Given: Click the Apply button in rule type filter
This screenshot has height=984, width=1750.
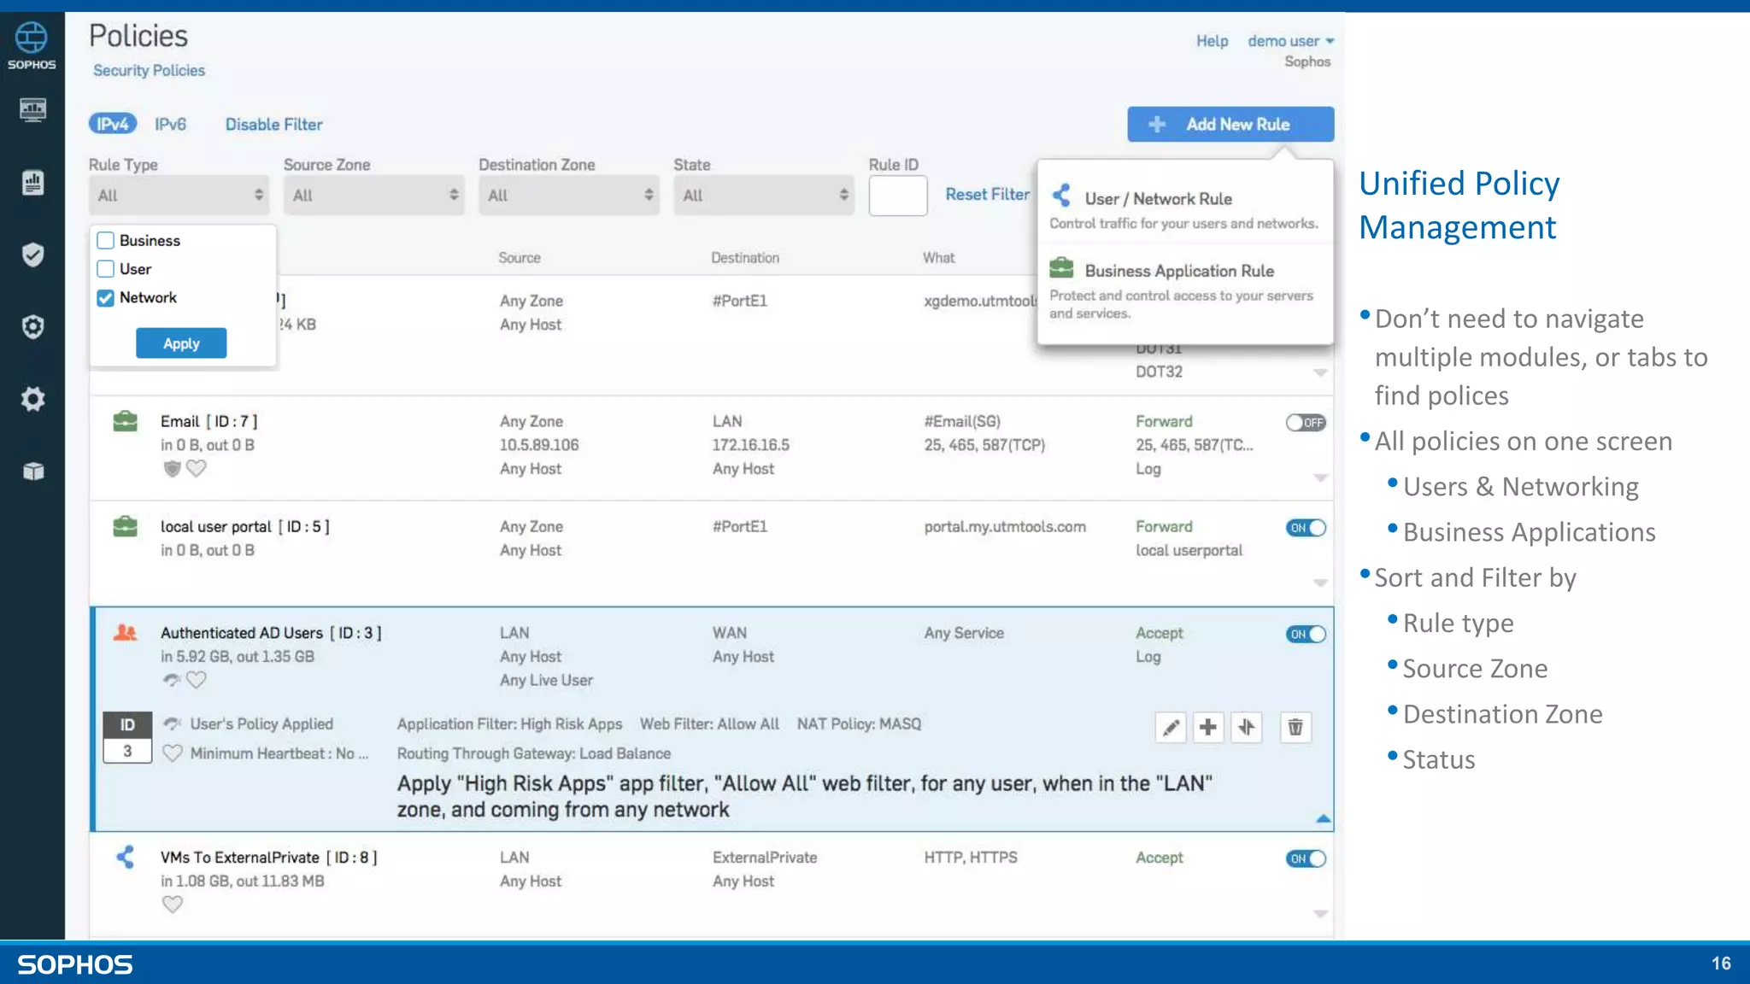Looking at the screenshot, I should (181, 343).
